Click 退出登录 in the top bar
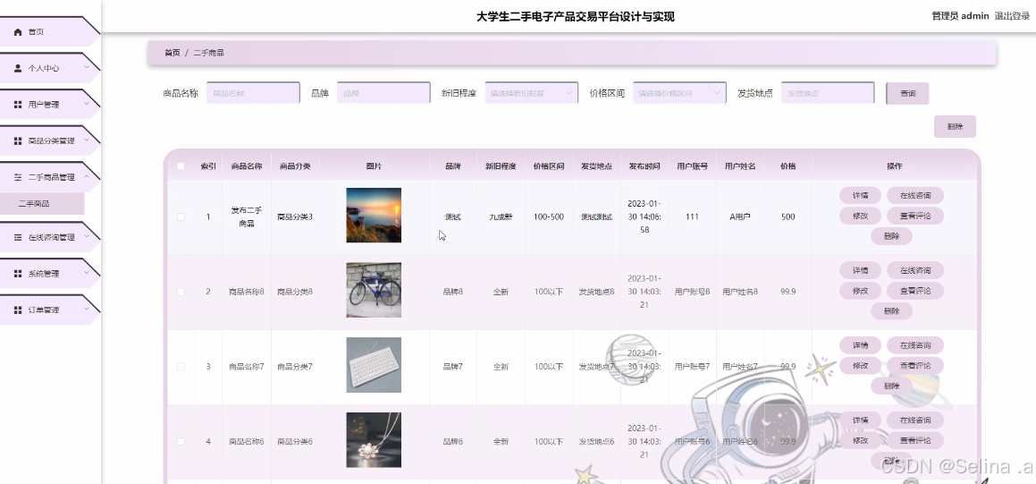1036x484 pixels. pyautogui.click(x=1012, y=16)
